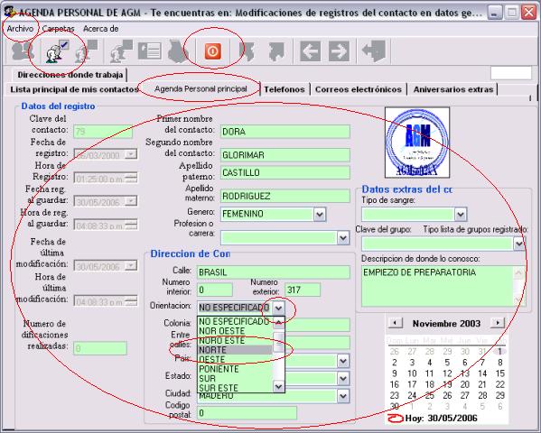Select OESTE in the orientation list

[235, 360]
